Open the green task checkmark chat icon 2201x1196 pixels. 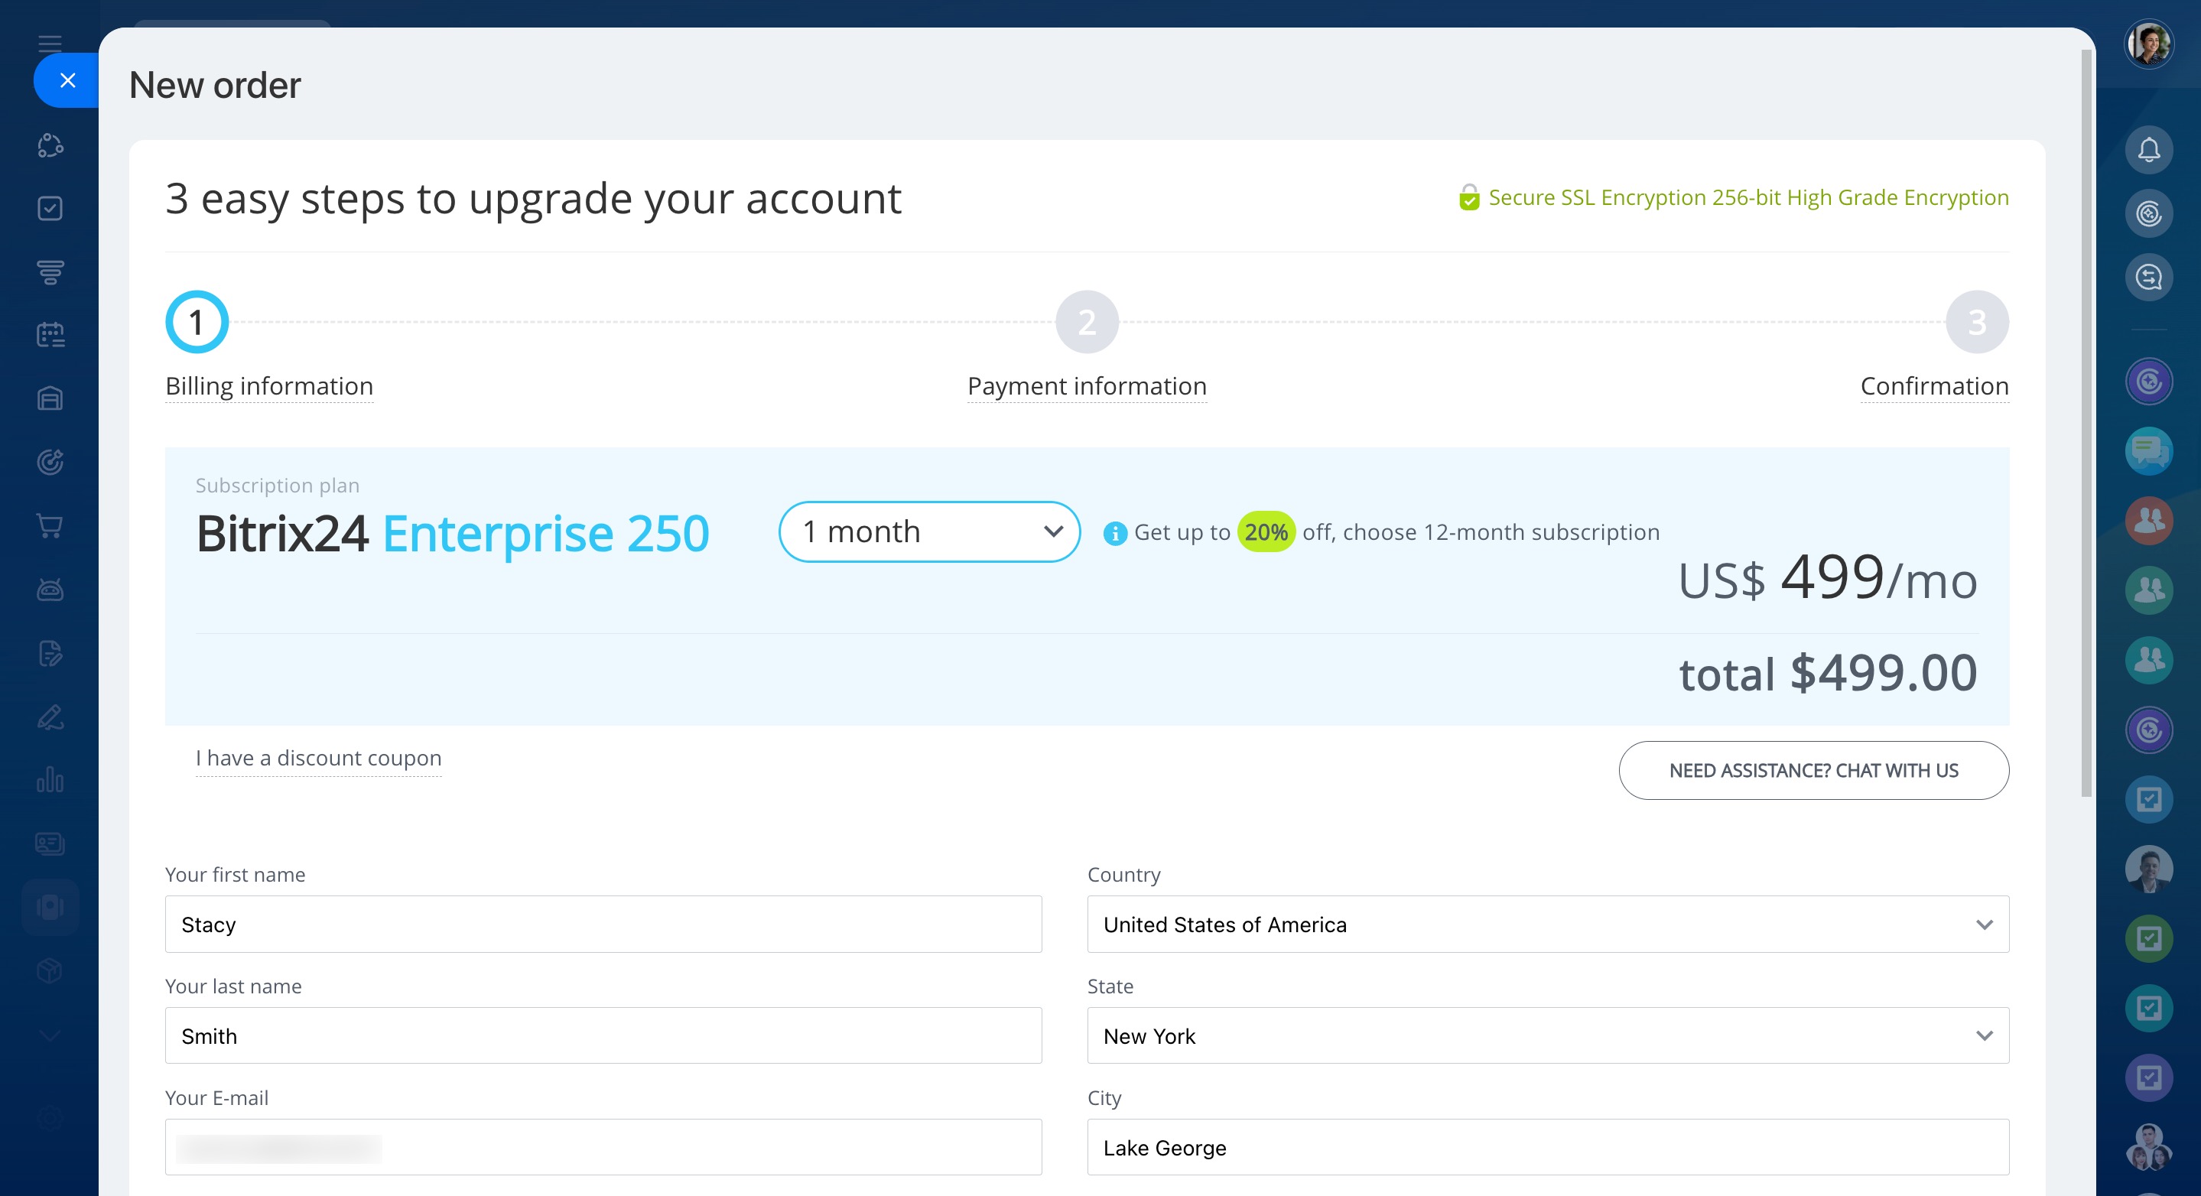2149,939
